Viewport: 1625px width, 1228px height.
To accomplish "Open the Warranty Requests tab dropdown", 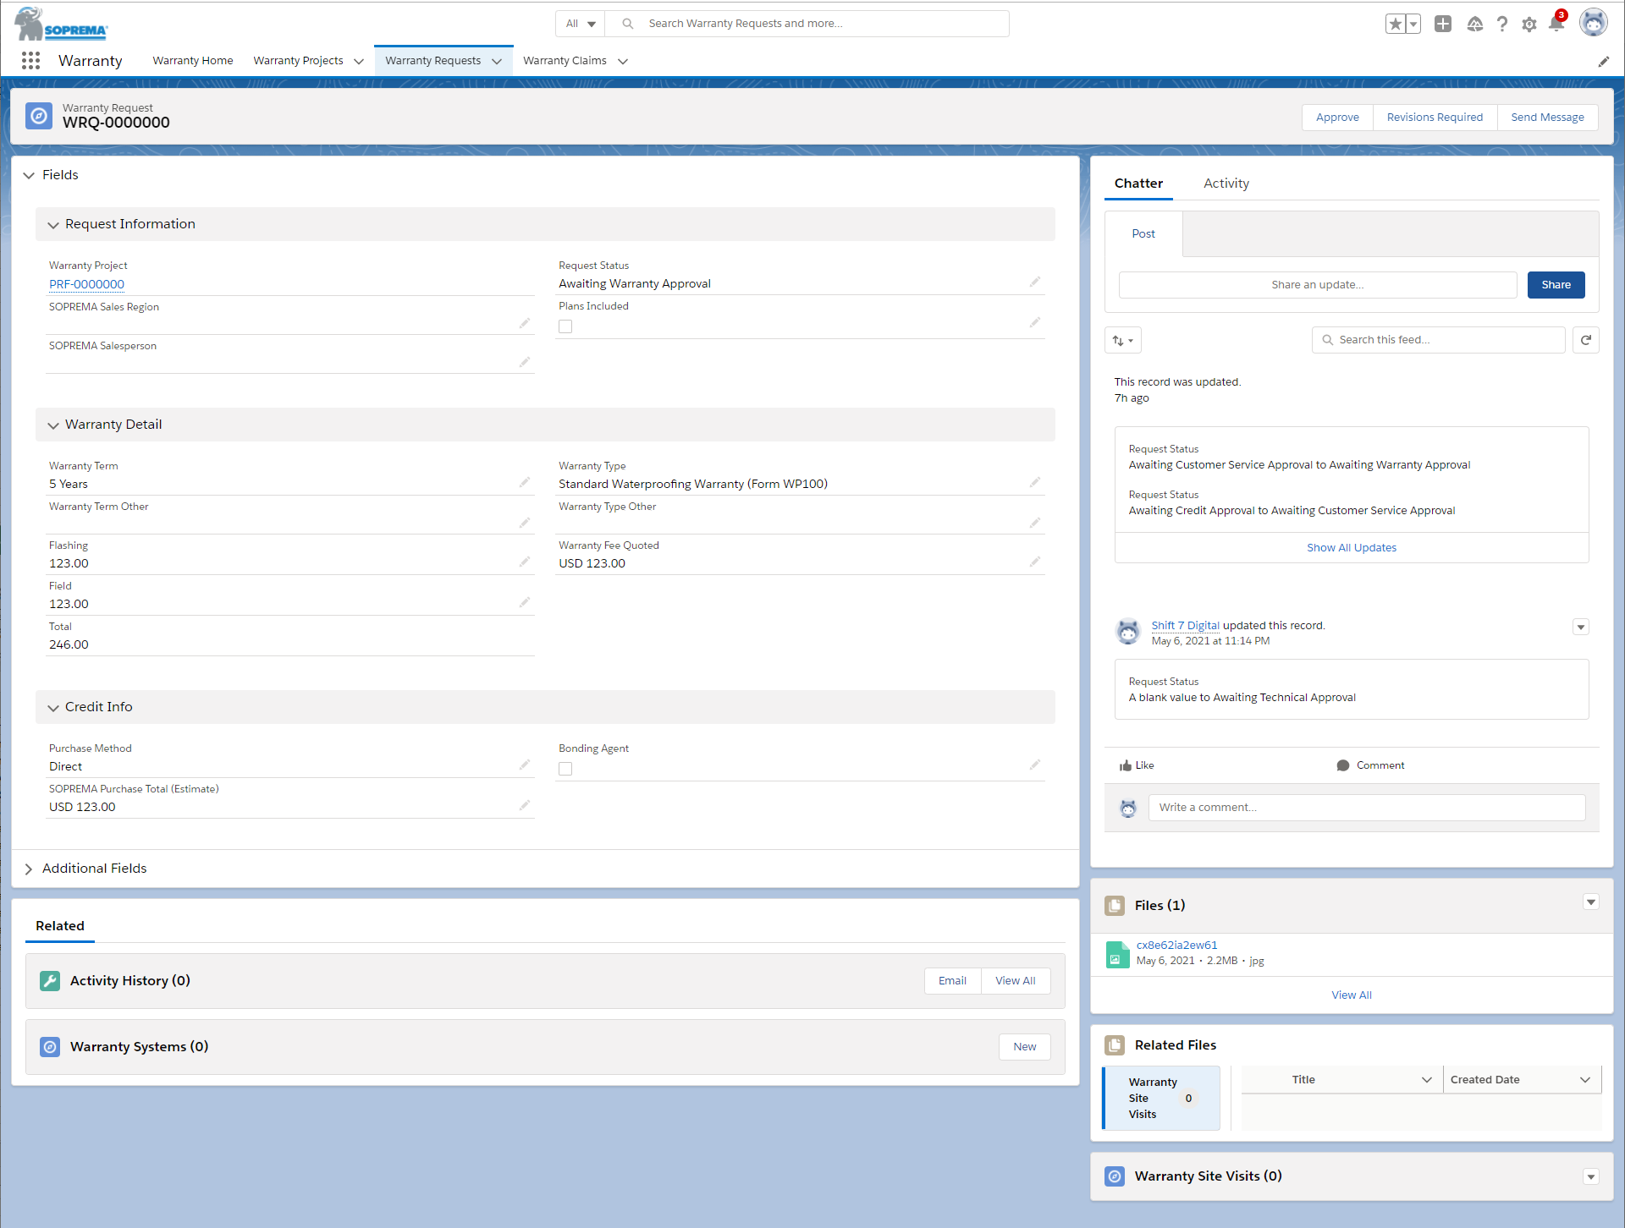I will [x=497, y=61].
